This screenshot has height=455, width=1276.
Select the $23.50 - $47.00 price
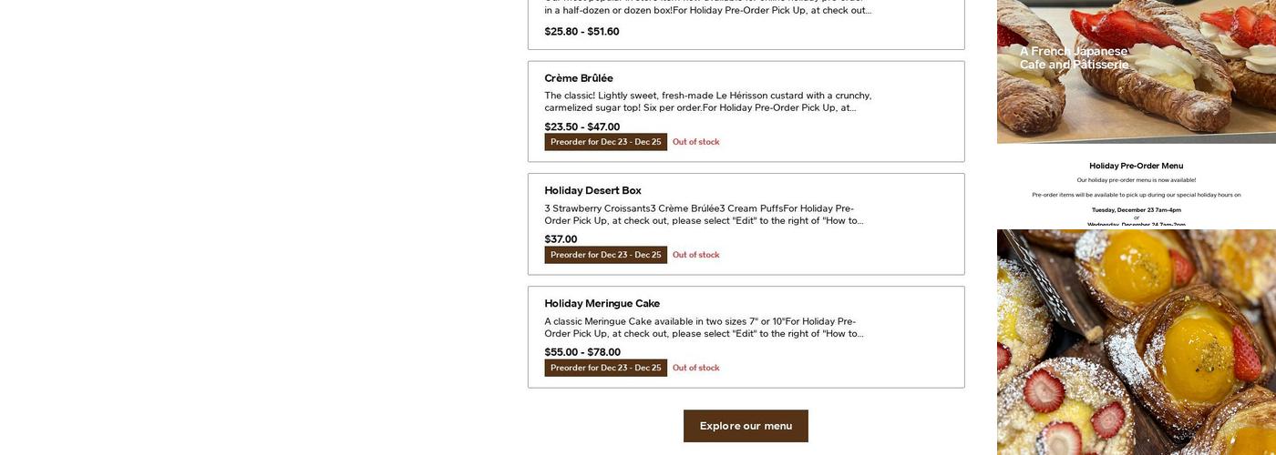(x=581, y=126)
